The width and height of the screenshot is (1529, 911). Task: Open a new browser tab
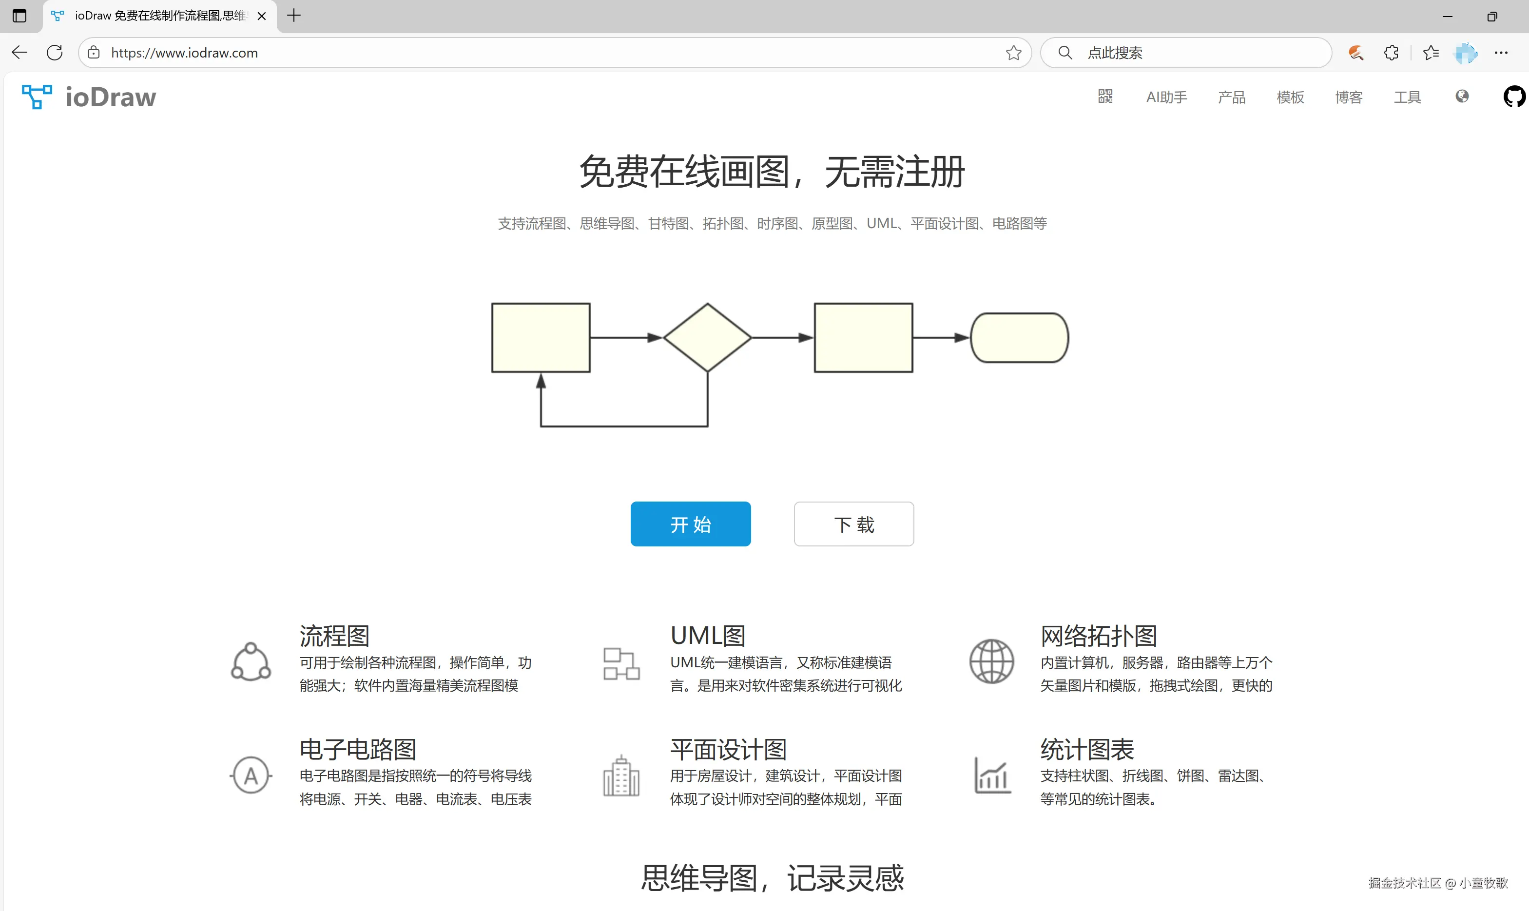(294, 16)
